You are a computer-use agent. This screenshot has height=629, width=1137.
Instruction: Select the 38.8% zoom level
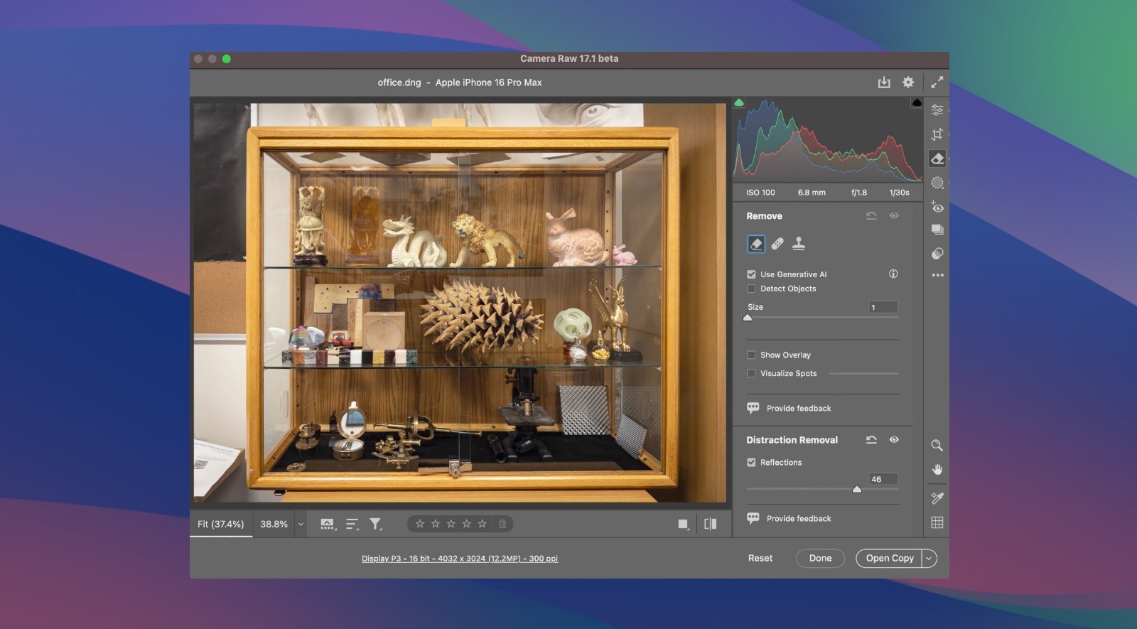pyautogui.click(x=274, y=524)
